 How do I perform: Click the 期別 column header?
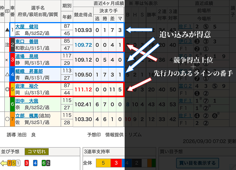(x=67, y=6)
